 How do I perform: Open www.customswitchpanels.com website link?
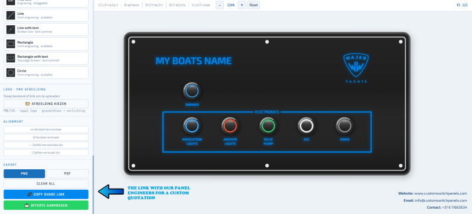[440, 193]
